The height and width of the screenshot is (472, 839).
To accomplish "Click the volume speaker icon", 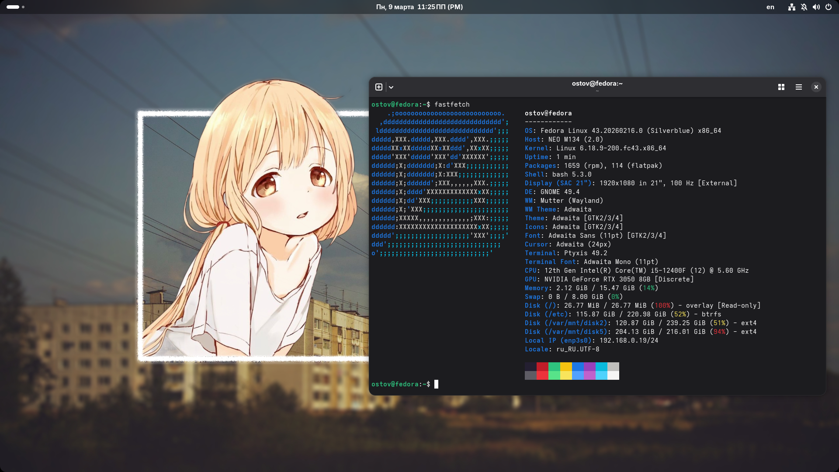I will tap(816, 7).
